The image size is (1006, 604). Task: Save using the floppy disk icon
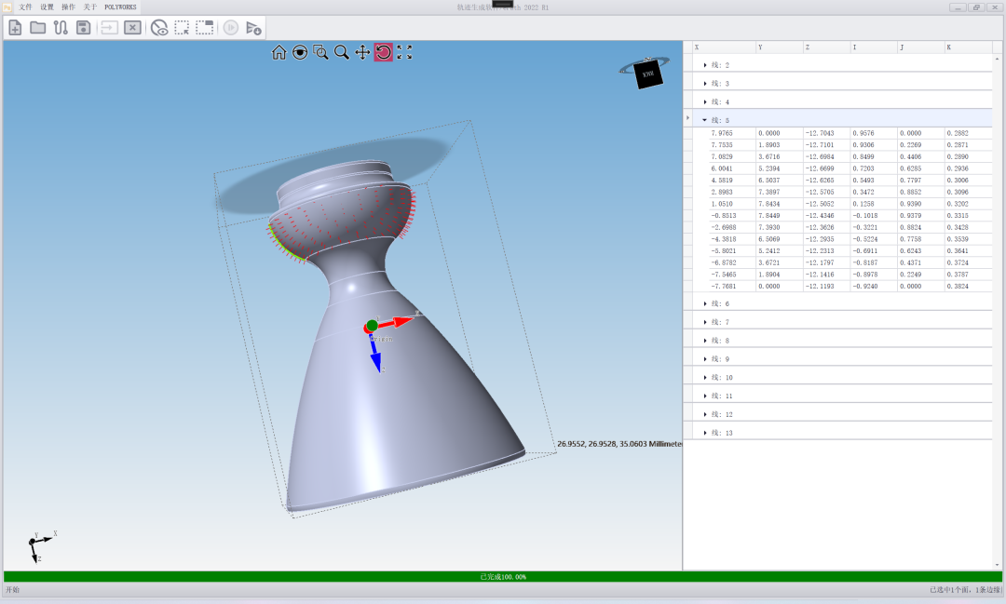coord(83,28)
